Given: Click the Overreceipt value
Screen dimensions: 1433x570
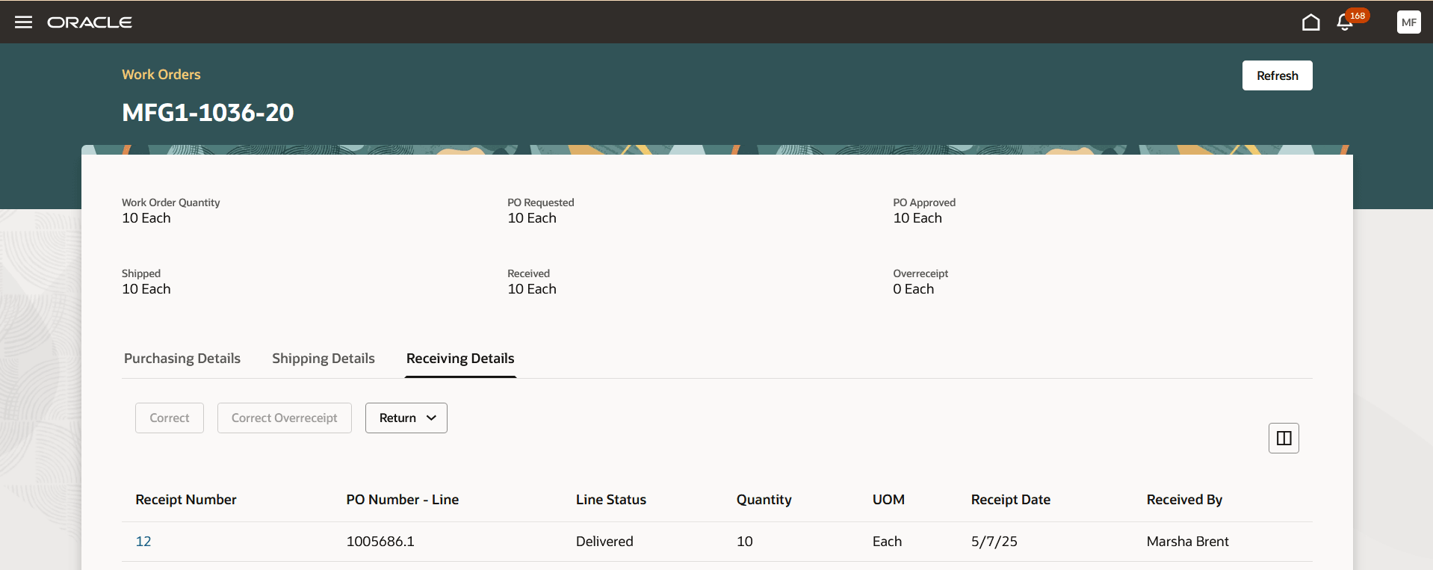Looking at the screenshot, I should click(914, 289).
